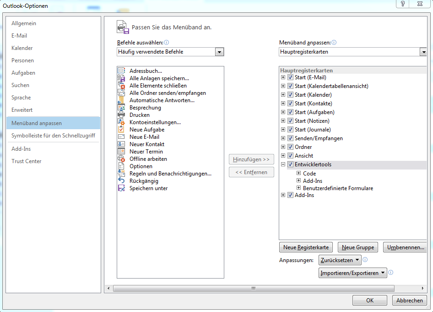433x312 pixels.
Task: Click the Adressbuch command icon
Action: (121, 71)
